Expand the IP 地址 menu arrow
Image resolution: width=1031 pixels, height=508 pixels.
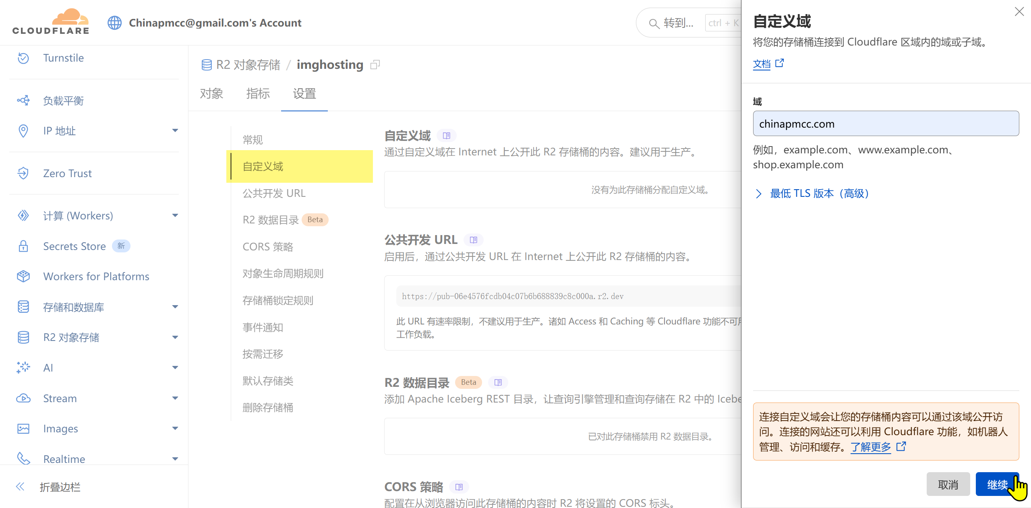[x=175, y=130]
